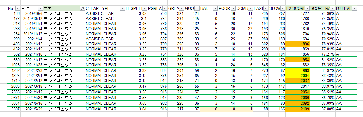Open the No. column filter dropdown

point(18,8)
